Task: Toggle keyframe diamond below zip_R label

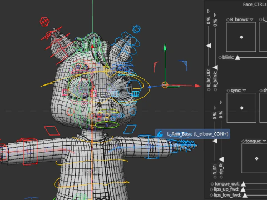Action: pos(221,177)
